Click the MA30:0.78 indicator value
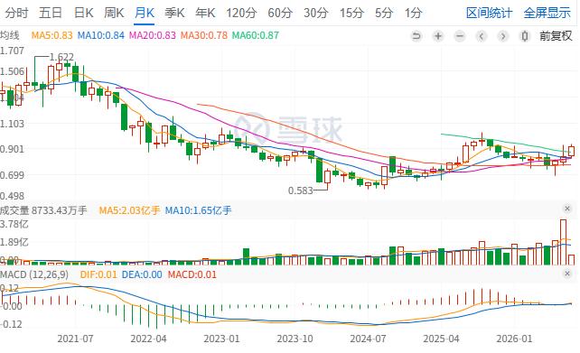The image size is (580, 353). (x=204, y=35)
